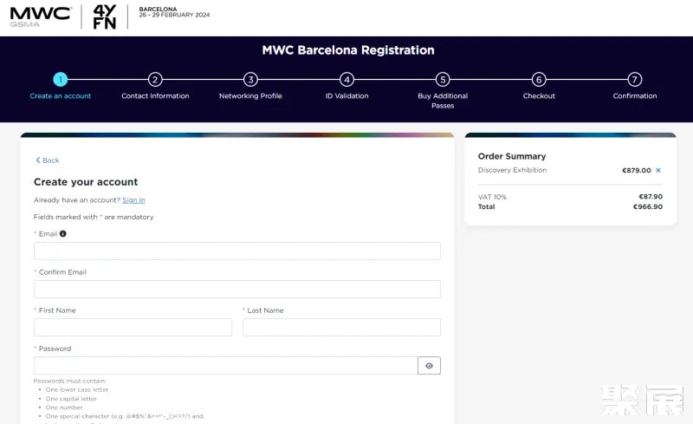
Task: Click the Last Name input field
Action: 341,328
